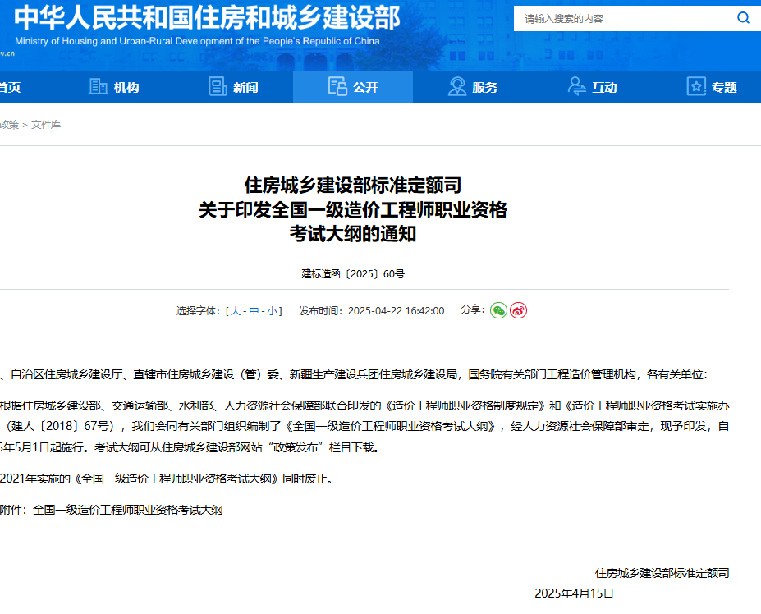This screenshot has width=761, height=614.
Task: Open the 文件库 breadcrumb link
Action: (46, 125)
